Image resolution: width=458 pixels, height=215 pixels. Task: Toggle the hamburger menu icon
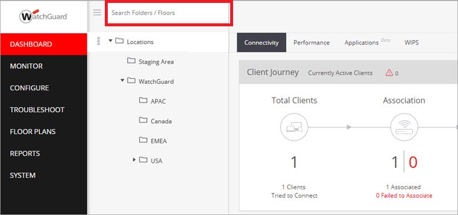(97, 12)
